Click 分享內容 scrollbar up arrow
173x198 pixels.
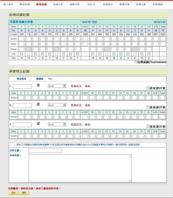130,156
